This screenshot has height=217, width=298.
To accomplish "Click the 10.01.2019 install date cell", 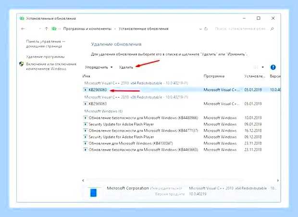I will pyautogui.click(x=253, y=118).
